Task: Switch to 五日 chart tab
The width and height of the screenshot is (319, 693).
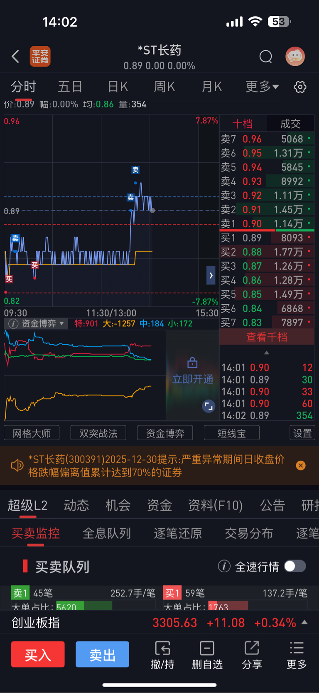Action: coord(70,87)
